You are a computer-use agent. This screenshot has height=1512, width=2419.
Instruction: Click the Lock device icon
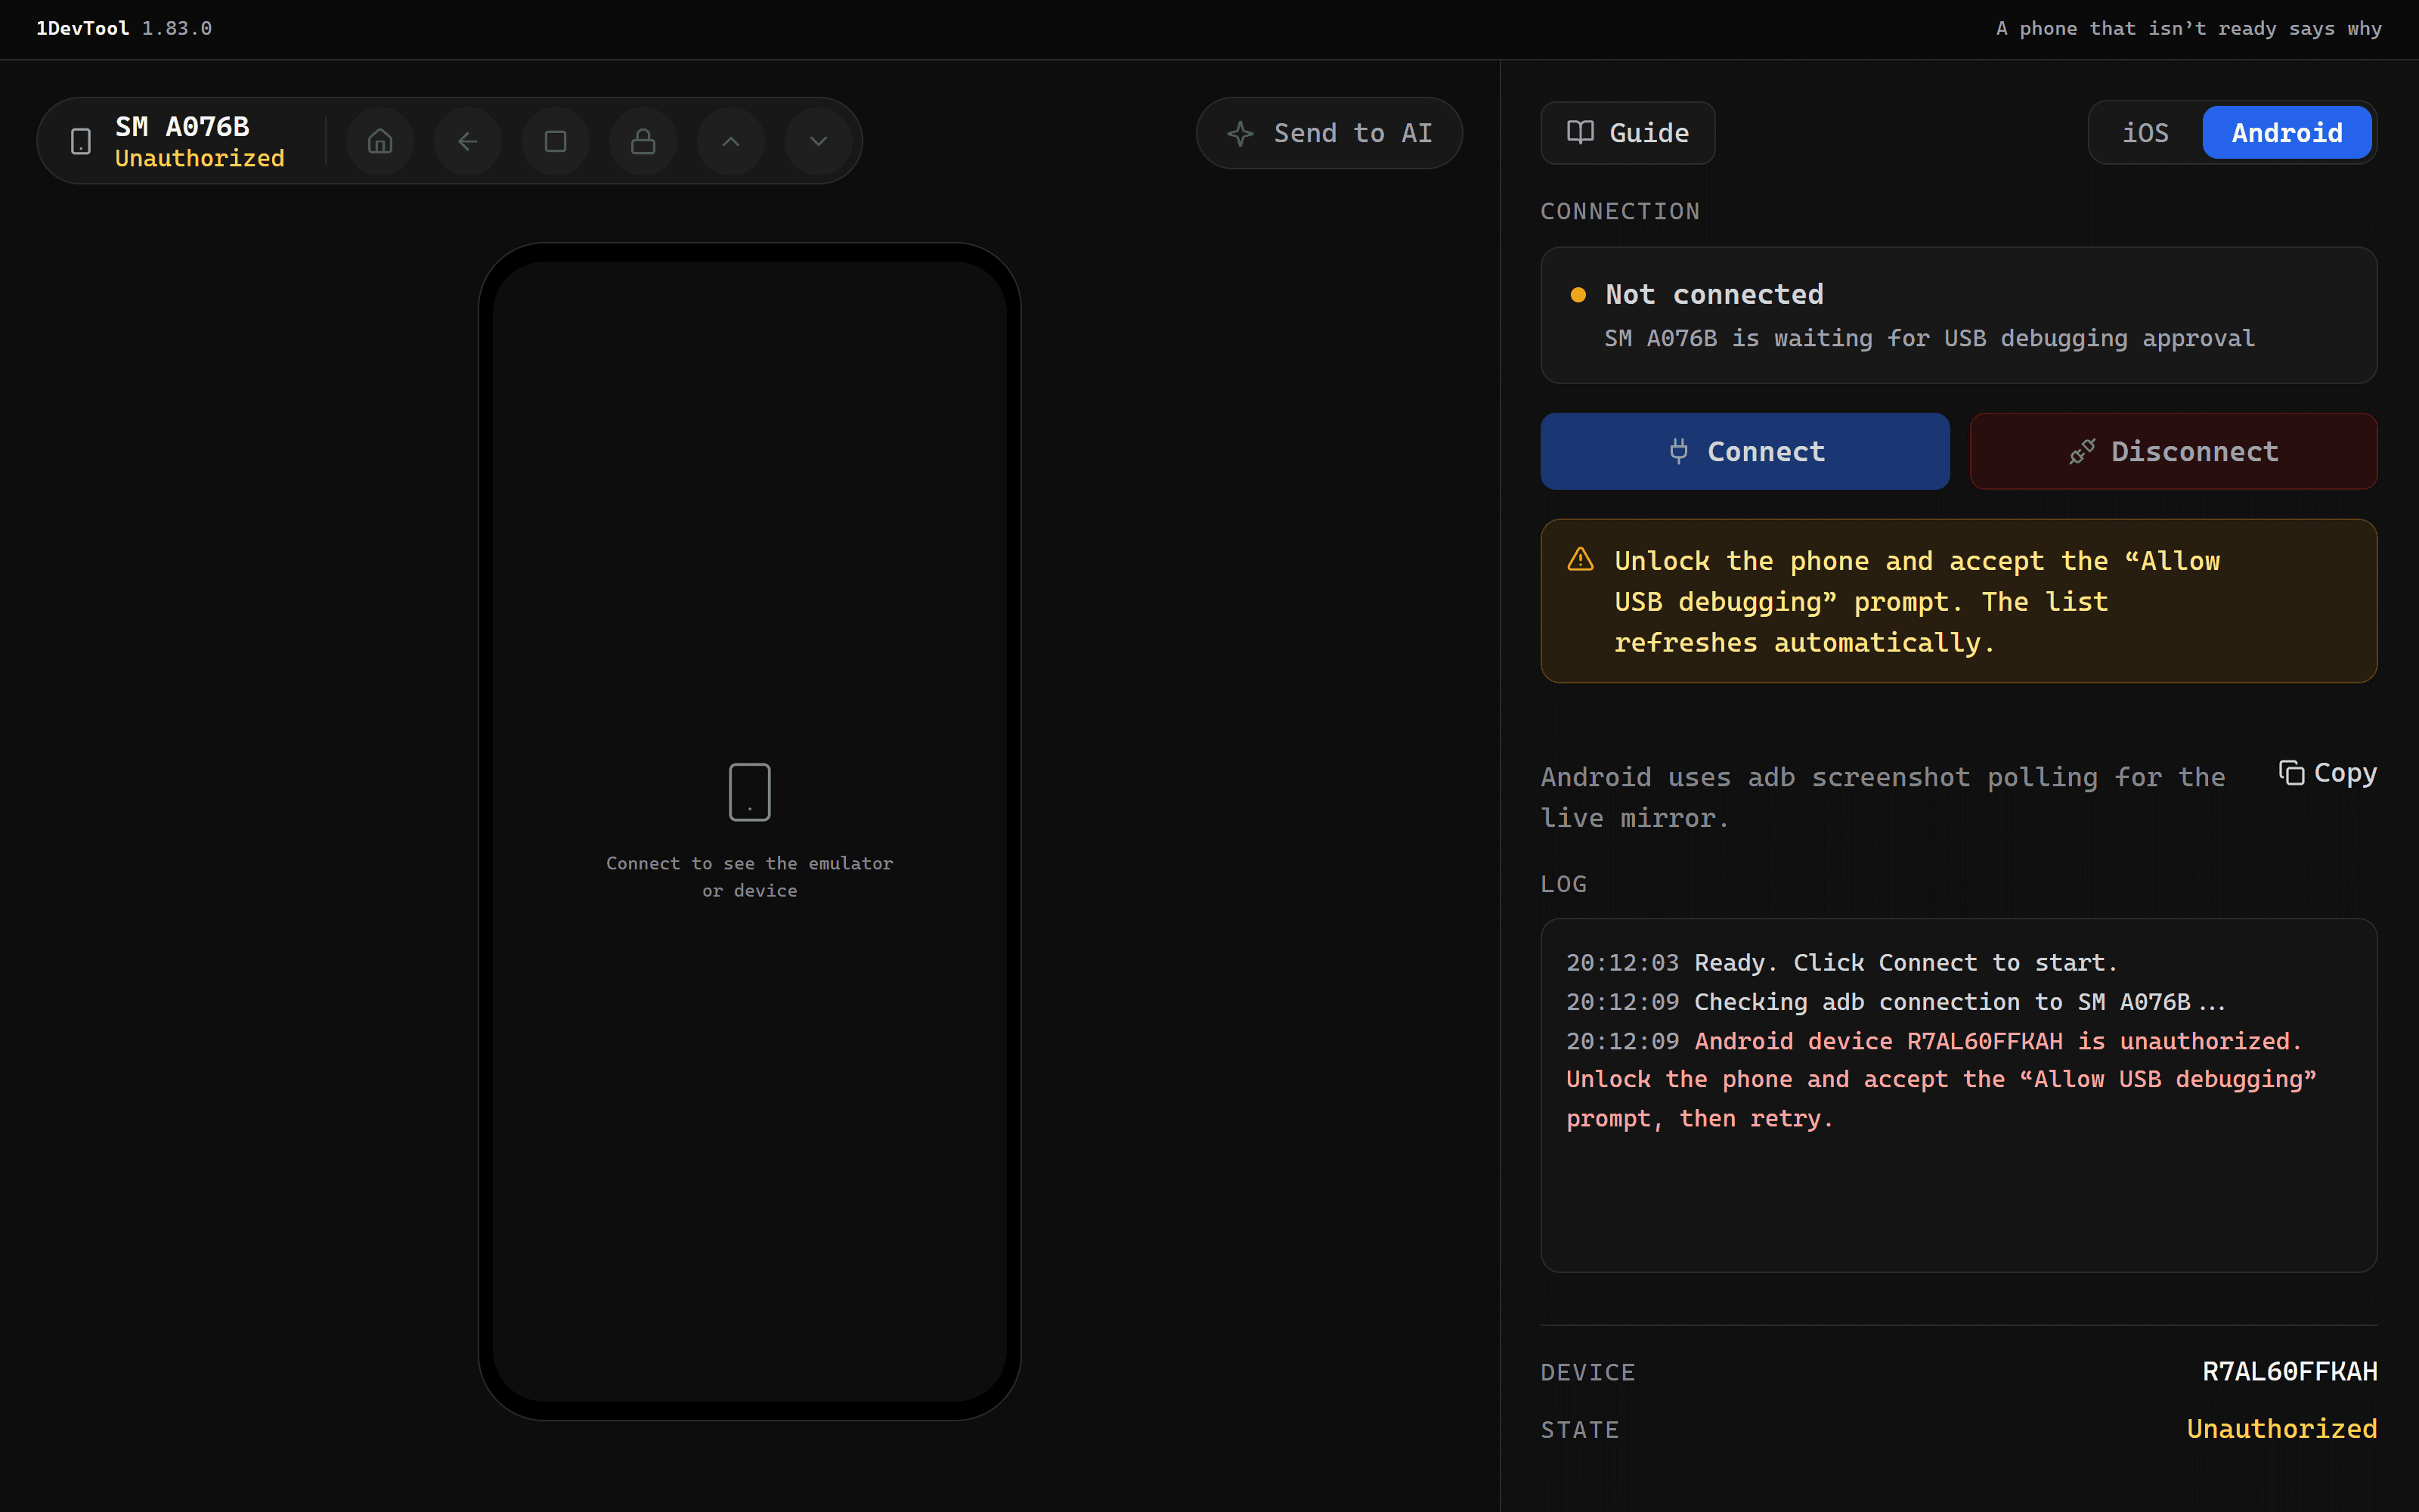pyautogui.click(x=643, y=141)
